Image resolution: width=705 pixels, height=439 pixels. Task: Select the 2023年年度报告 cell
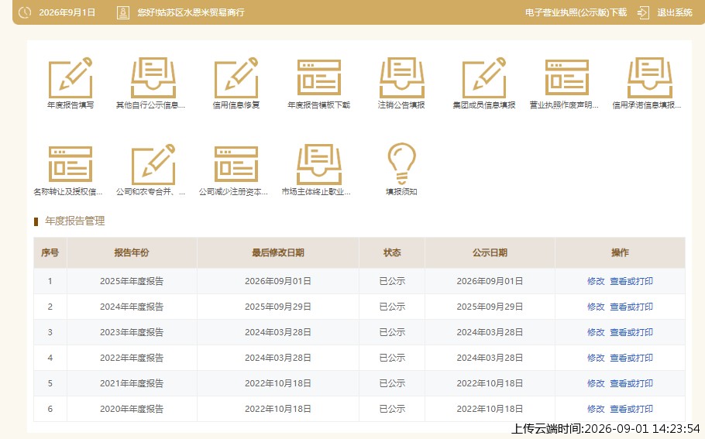point(132,332)
